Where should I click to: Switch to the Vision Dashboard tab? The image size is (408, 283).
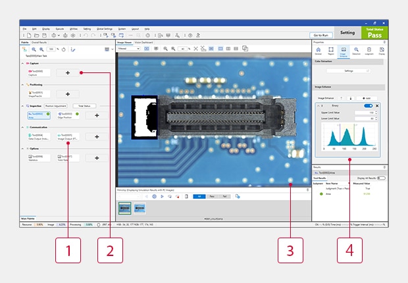[144, 42]
